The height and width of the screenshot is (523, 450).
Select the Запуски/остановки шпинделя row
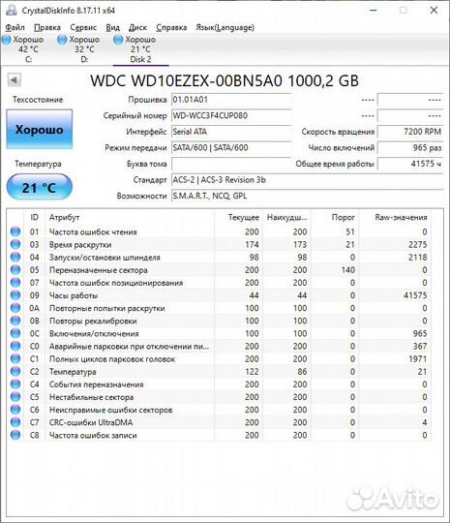[219, 258]
